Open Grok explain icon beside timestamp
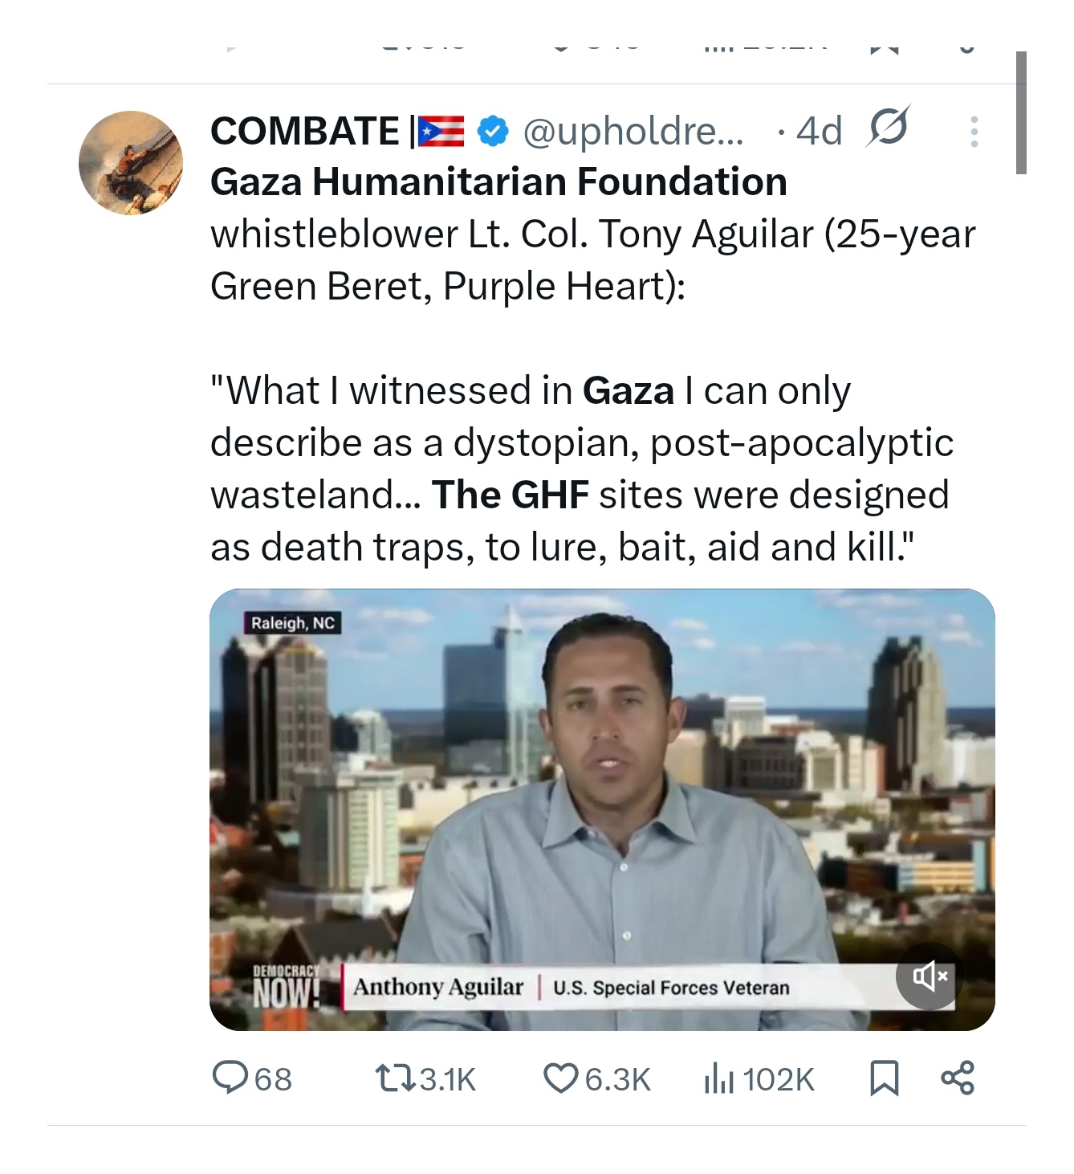Viewport: 1074px width, 1174px height. pyautogui.click(x=887, y=127)
